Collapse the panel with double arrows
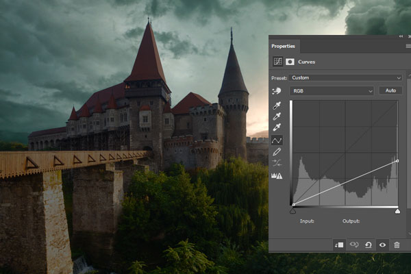 (401, 36)
